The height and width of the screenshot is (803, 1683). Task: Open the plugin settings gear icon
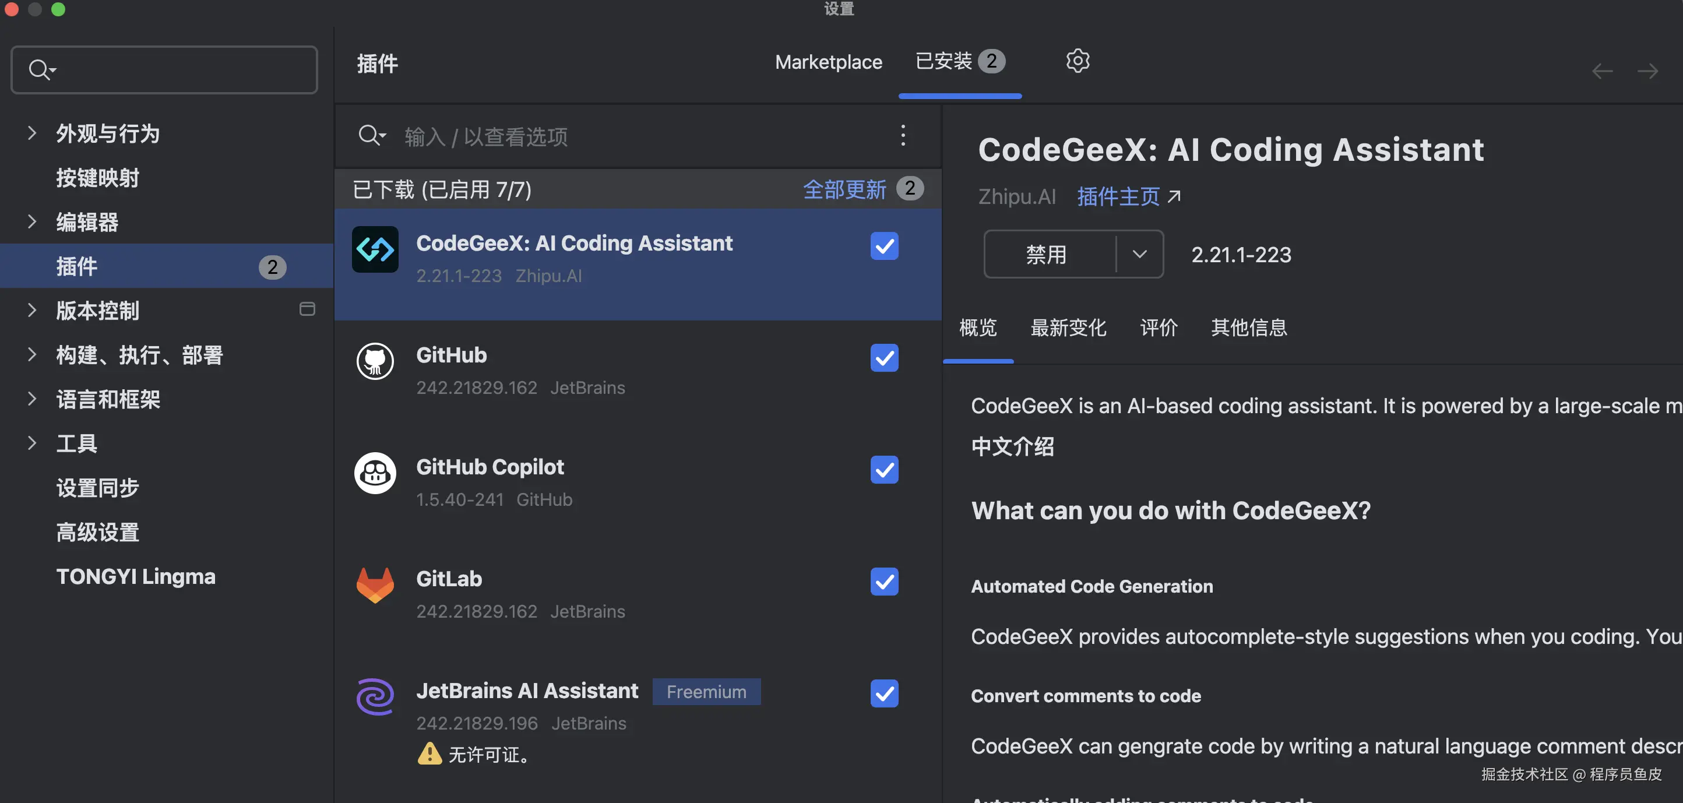click(x=1078, y=61)
